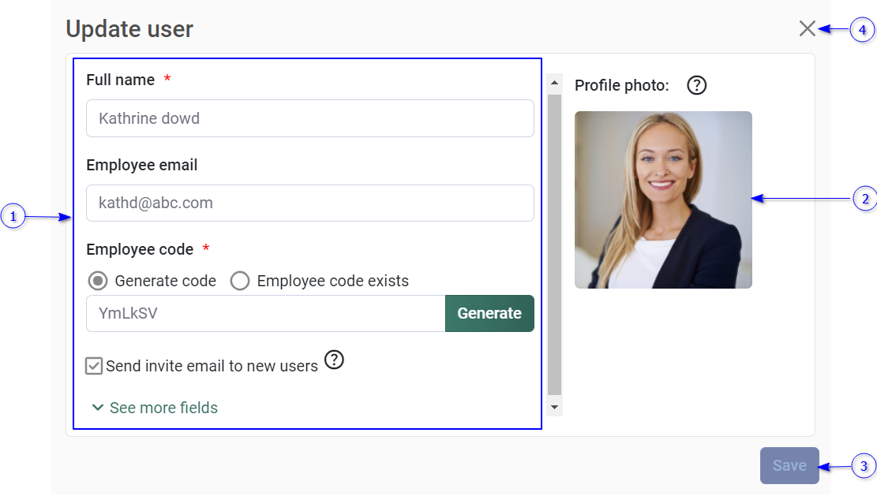Click the help icon beside Profile photo
The width and height of the screenshot is (877, 496).
(696, 85)
